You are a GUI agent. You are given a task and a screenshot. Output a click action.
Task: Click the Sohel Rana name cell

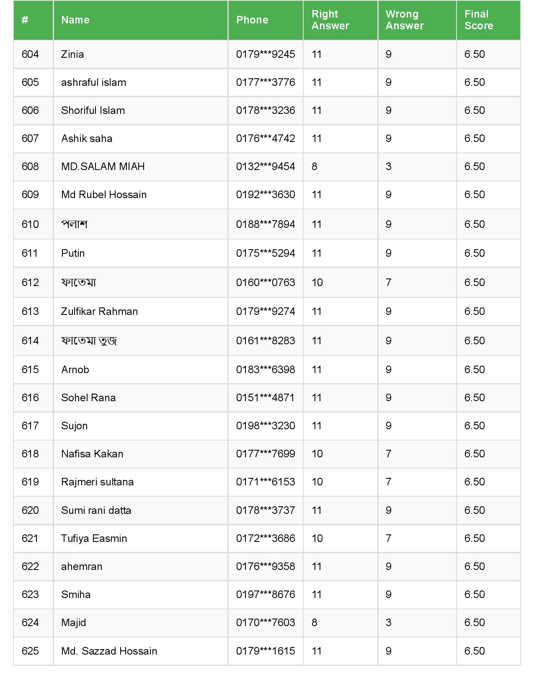coord(88,398)
